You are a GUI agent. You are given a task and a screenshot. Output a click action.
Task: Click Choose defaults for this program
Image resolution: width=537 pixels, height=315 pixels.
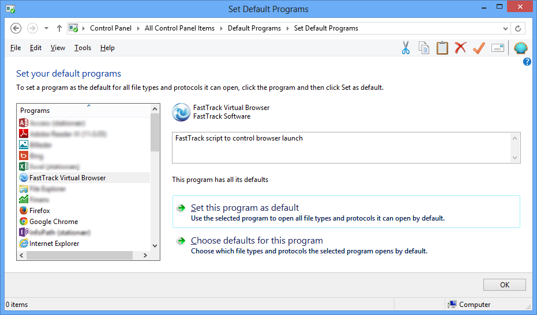click(346, 245)
